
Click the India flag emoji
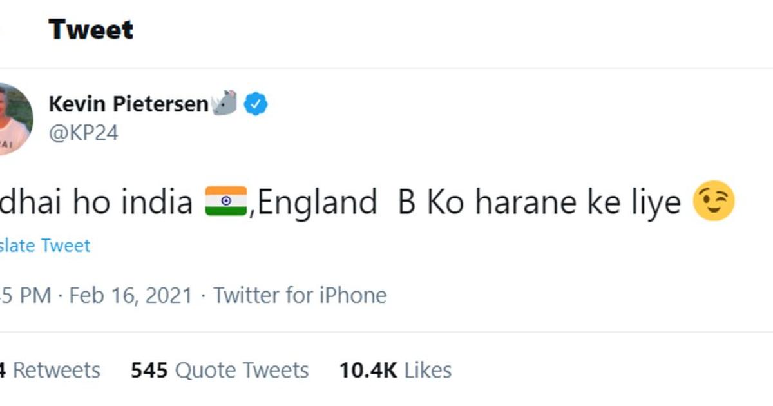225,203
